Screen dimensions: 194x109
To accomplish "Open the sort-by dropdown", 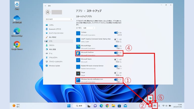I will pos(89,28).
